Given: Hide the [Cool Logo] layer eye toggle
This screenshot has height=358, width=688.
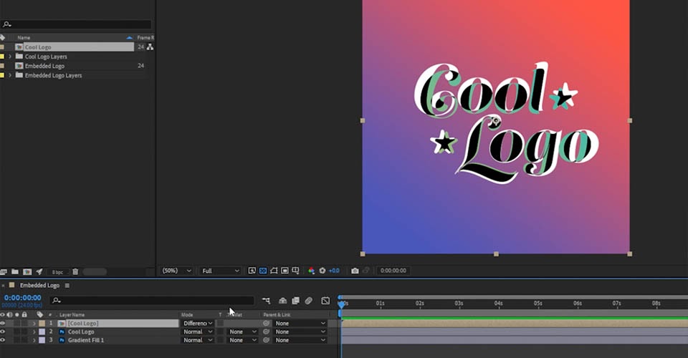Looking at the screenshot, I should tap(3, 324).
